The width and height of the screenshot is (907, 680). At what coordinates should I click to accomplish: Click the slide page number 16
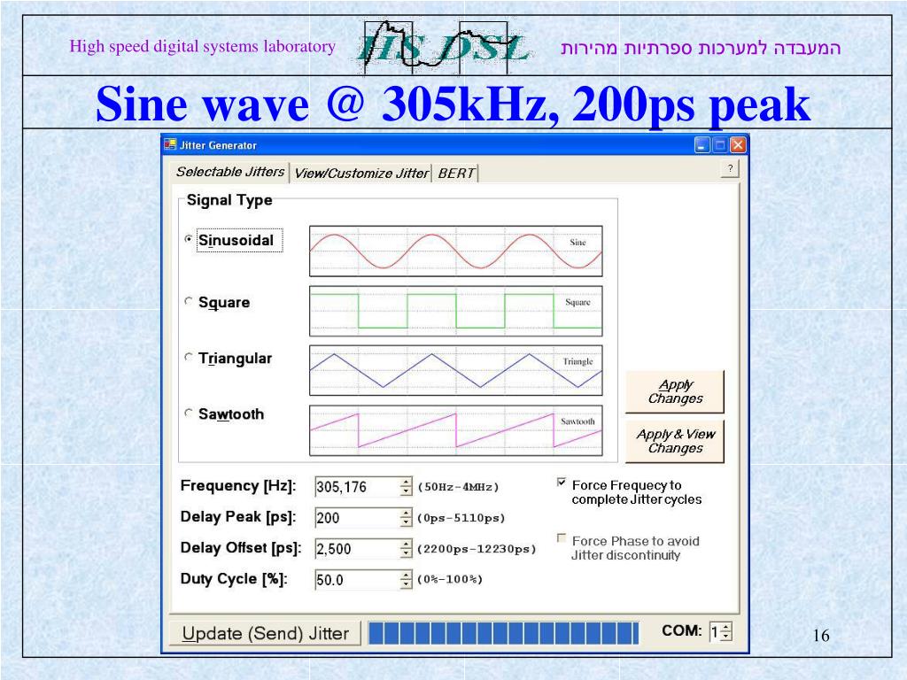tap(821, 636)
